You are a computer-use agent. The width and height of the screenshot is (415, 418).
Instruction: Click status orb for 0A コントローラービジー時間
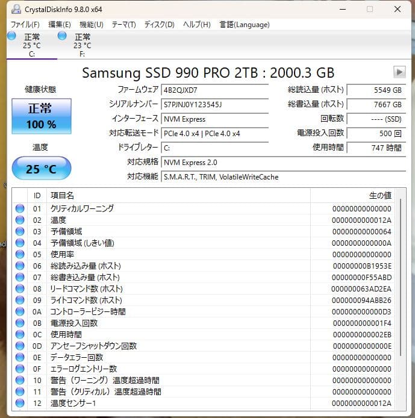point(20,311)
